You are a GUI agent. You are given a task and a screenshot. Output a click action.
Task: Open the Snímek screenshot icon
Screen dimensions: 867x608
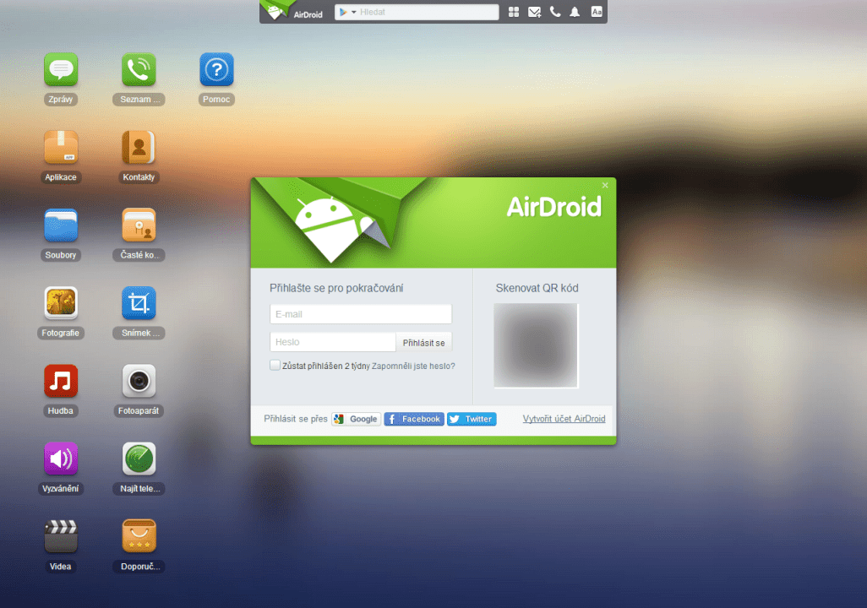[x=139, y=303]
